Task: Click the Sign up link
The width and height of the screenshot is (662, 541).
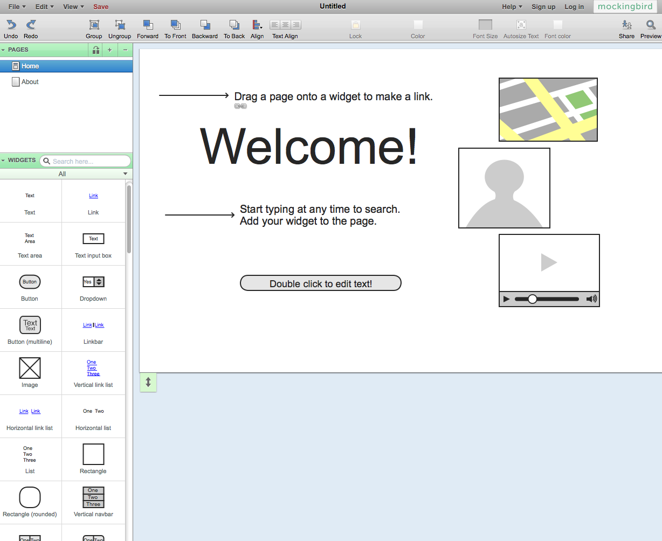Action: [543, 6]
